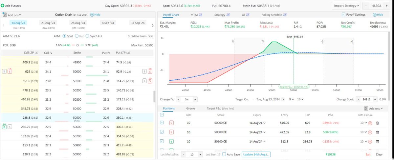Image resolution: width=394 pixels, height=160 pixels.
Task: Open lots exit dropdown for 50000 CE
Action: [363, 123]
